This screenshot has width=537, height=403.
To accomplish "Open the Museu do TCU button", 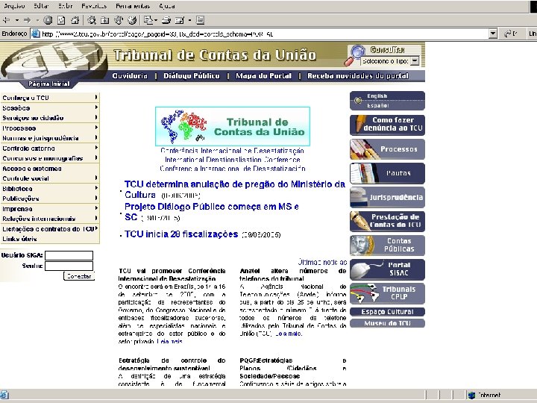I will [387, 323].
